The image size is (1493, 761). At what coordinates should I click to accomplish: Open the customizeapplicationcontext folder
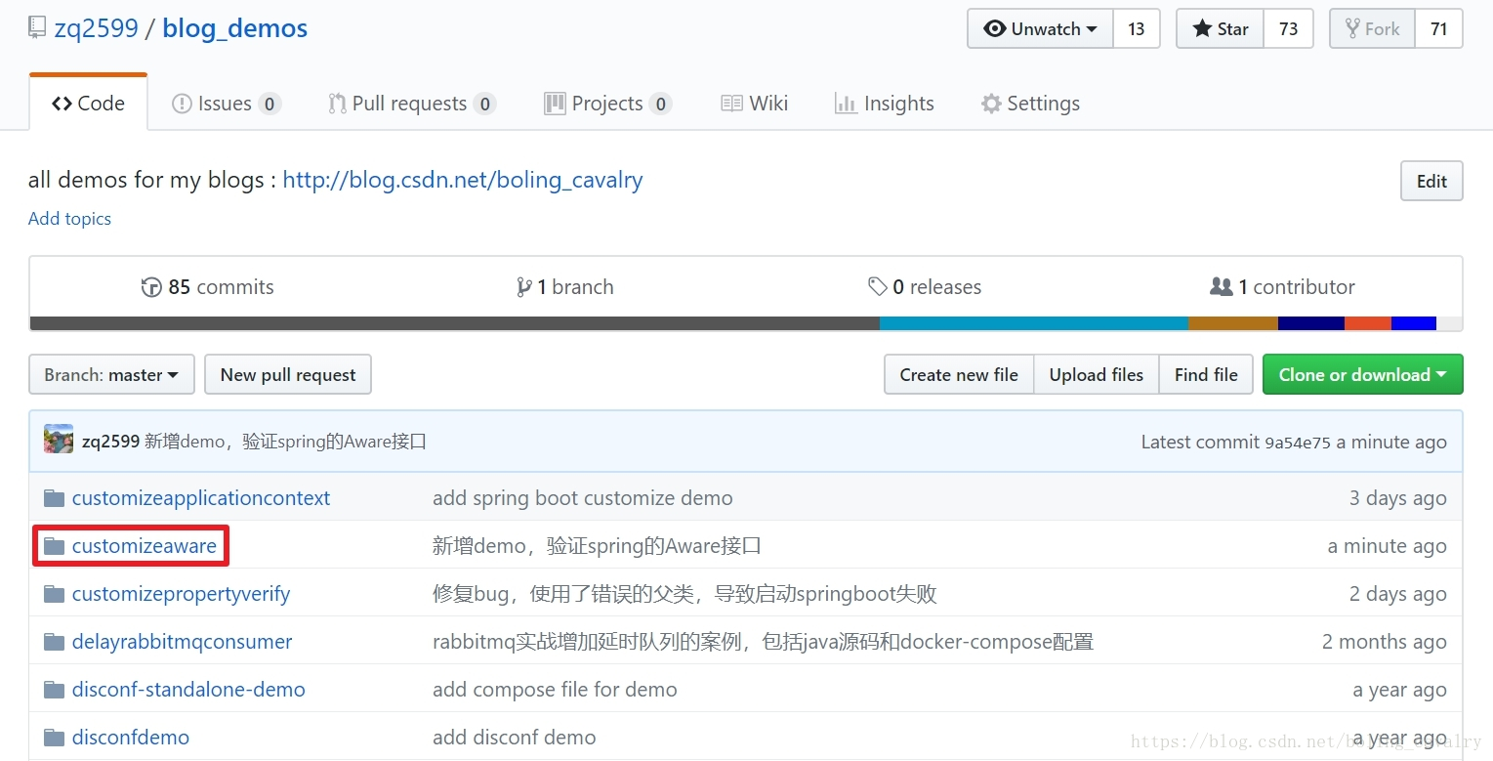[x=201, y=498]
